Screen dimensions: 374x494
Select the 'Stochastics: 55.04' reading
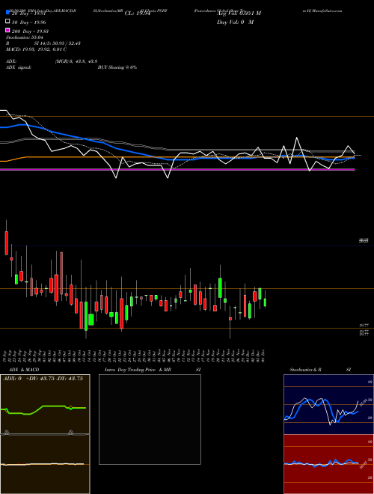(24, 37)
